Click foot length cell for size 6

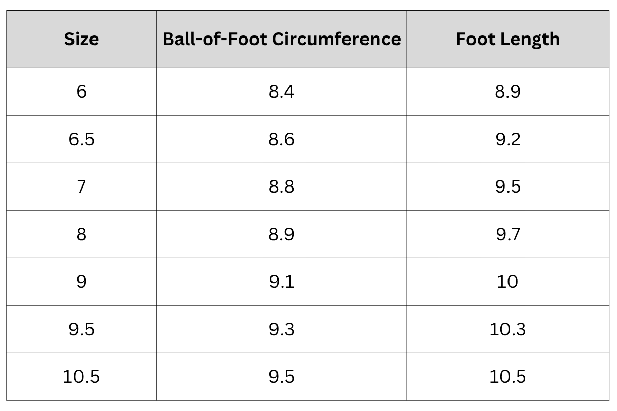pos(507,92)
